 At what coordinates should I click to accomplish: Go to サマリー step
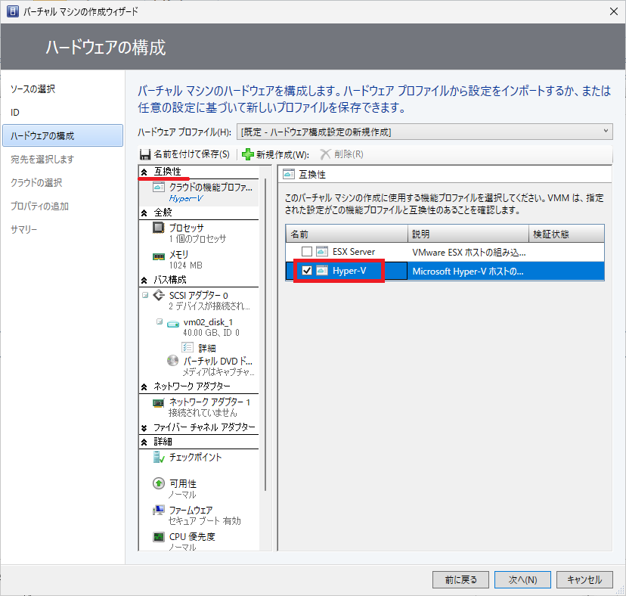coord(24,229)
